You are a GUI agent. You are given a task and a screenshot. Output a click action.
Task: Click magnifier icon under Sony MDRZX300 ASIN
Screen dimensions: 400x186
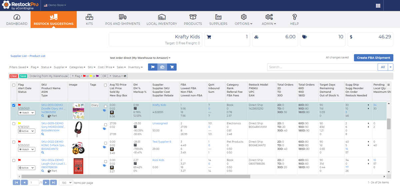43,135
